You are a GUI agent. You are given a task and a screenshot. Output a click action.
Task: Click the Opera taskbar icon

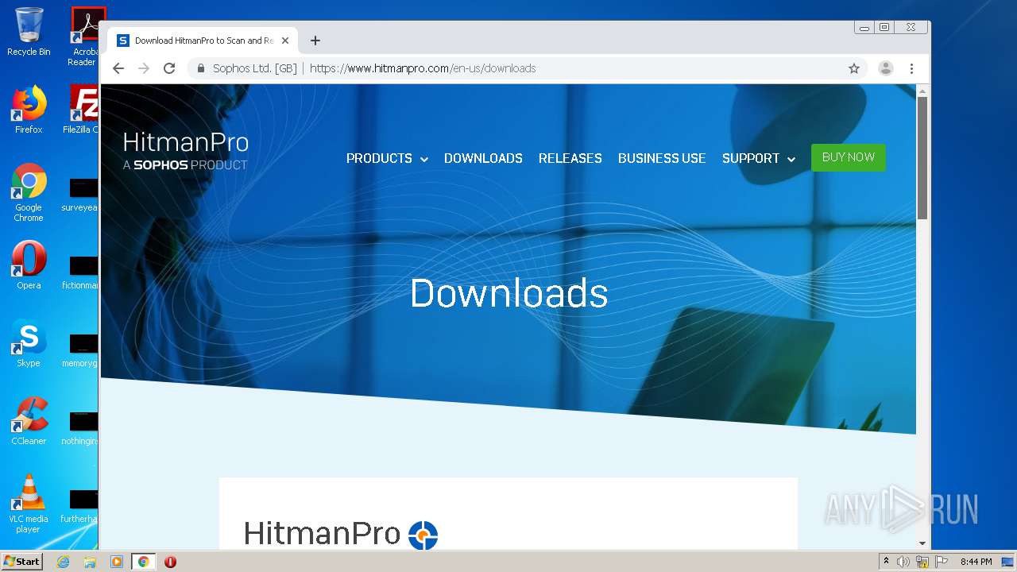pos(170,562)
